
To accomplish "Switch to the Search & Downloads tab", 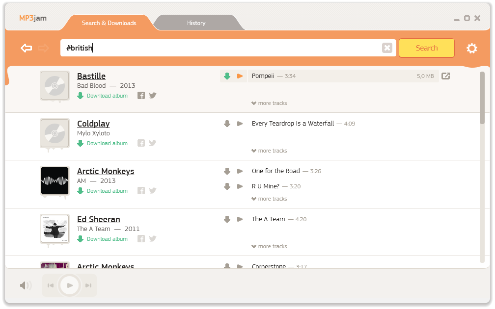I will (109, 23).
